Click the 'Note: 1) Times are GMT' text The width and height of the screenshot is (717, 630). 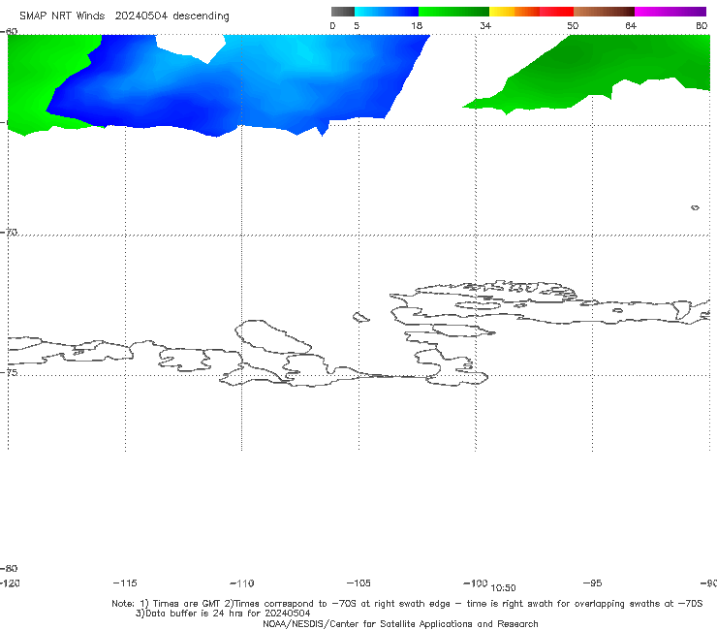point(167,604)
